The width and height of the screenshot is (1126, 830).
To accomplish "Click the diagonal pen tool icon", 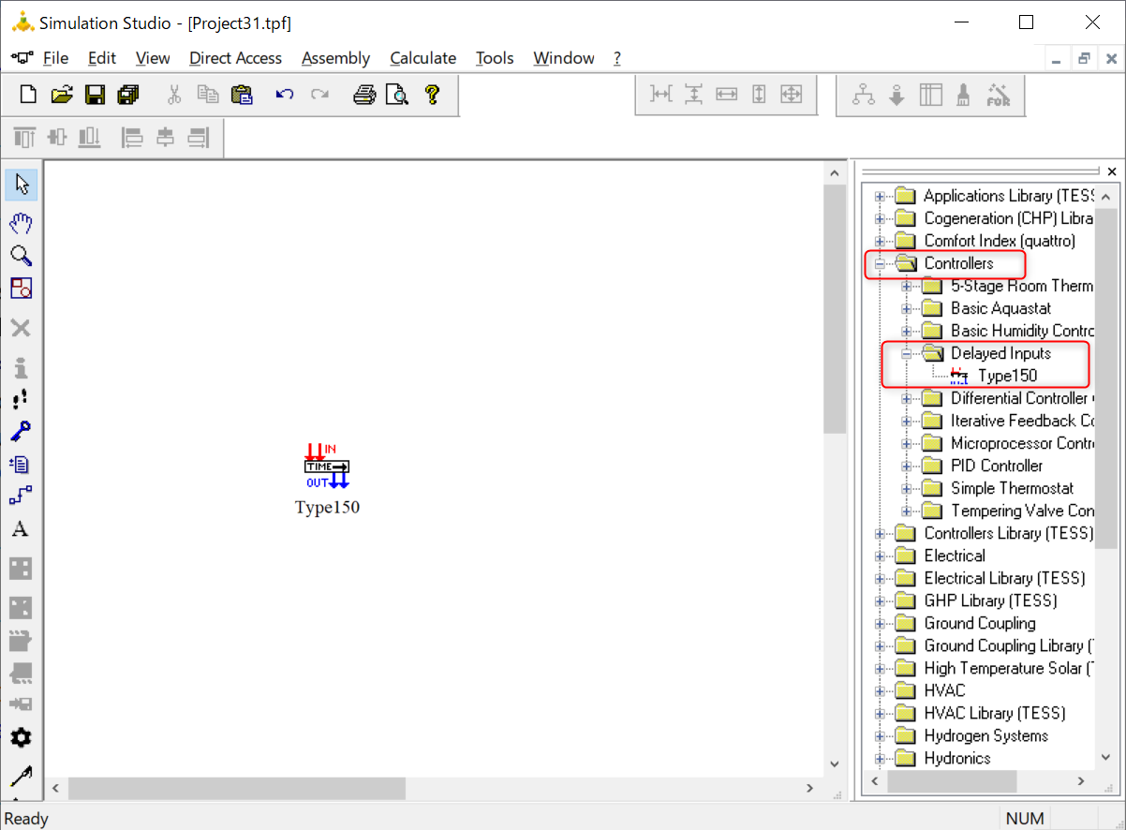I will (21, 777).
